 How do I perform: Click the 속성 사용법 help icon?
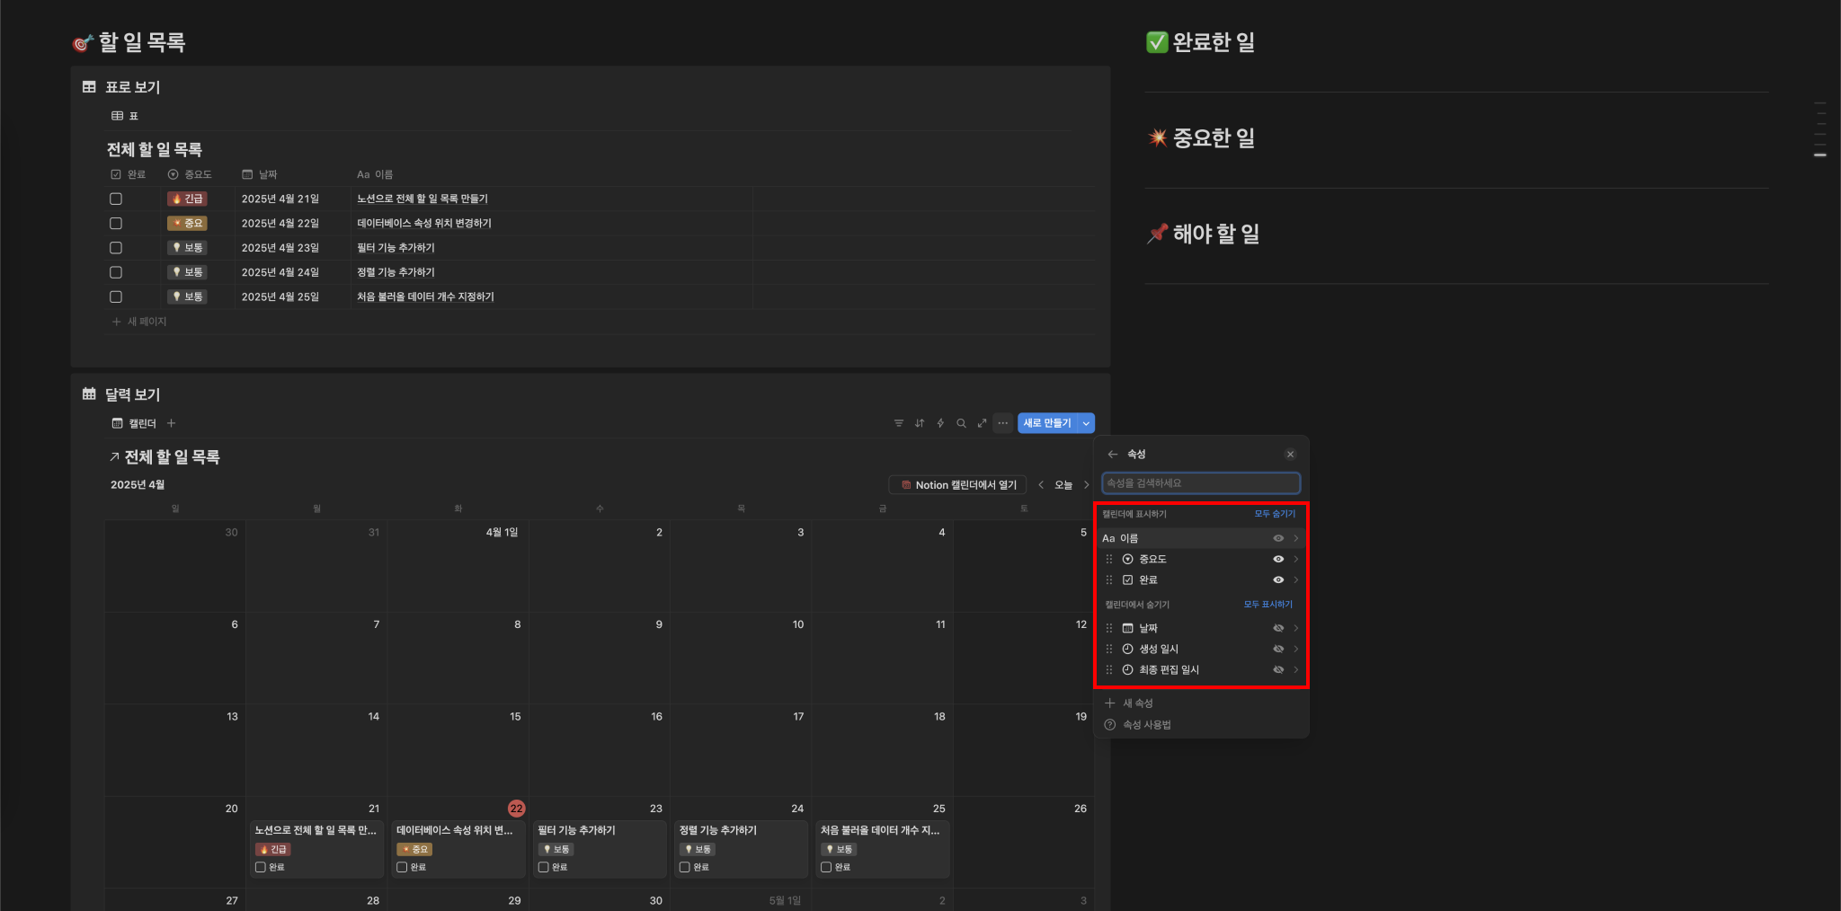coord(1110,725)
